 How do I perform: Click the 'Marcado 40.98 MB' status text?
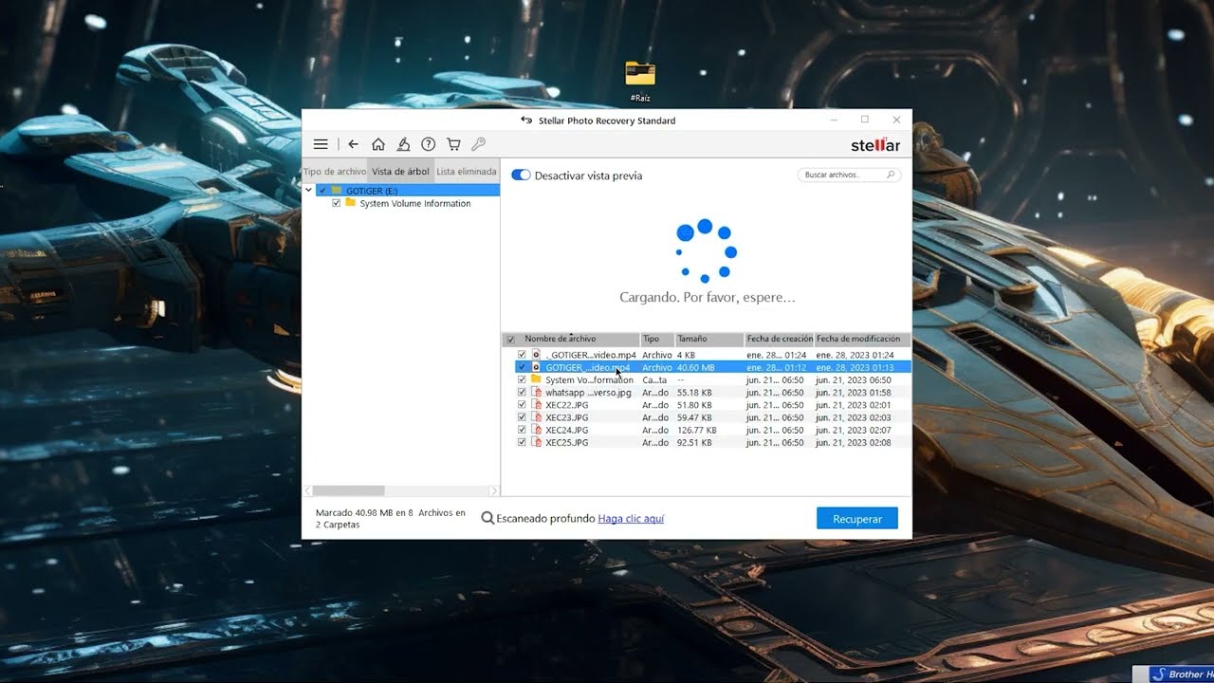point(391,518)
